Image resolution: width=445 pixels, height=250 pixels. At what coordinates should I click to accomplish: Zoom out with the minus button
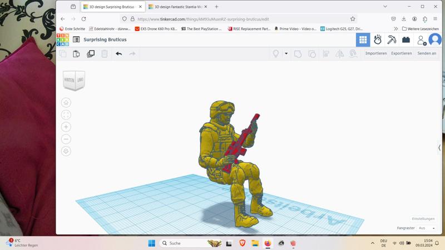tap(66, 139)
